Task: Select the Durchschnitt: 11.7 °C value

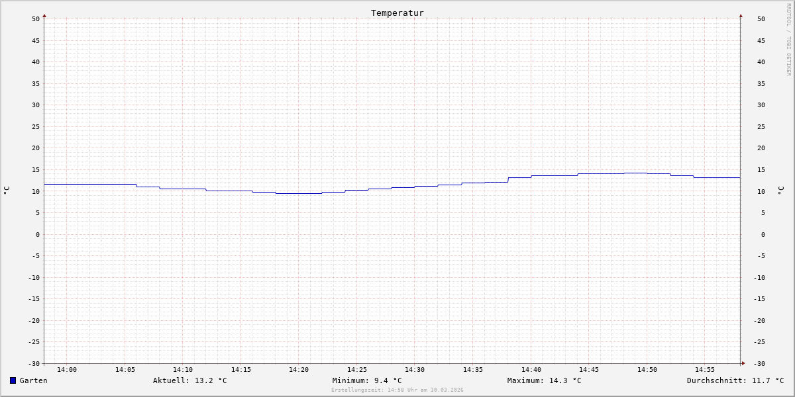Action: click(x=735, y=380)
